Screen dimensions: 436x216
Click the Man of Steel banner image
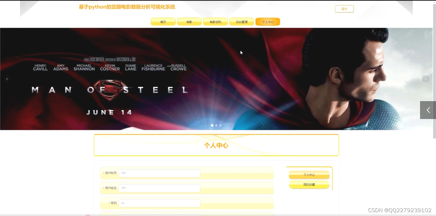[216, 79]
